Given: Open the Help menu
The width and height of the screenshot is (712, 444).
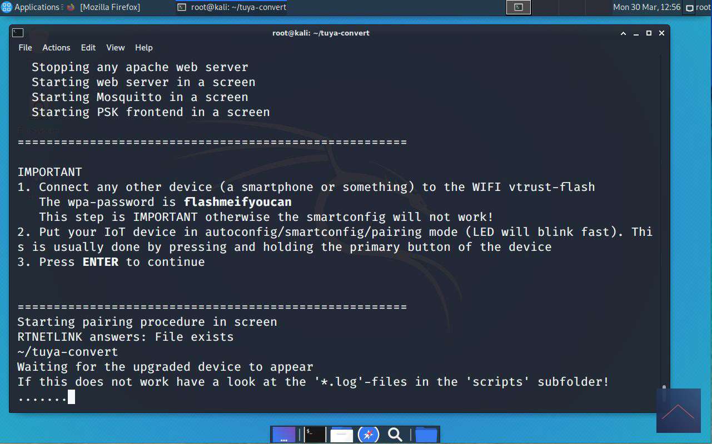Looking at the screenshot, I should [x=143, y=48].
